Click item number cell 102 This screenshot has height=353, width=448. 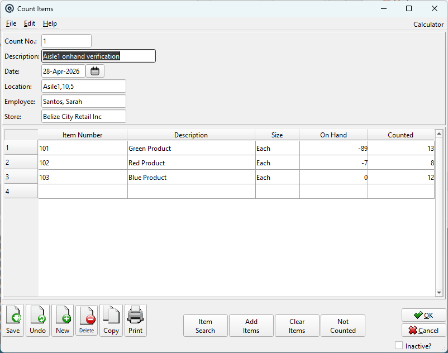click(83, 163)
